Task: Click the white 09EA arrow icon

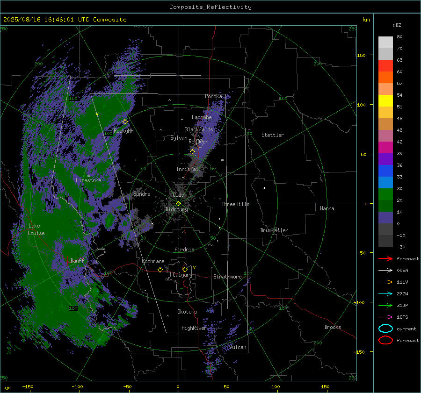Action: [385, 270]
